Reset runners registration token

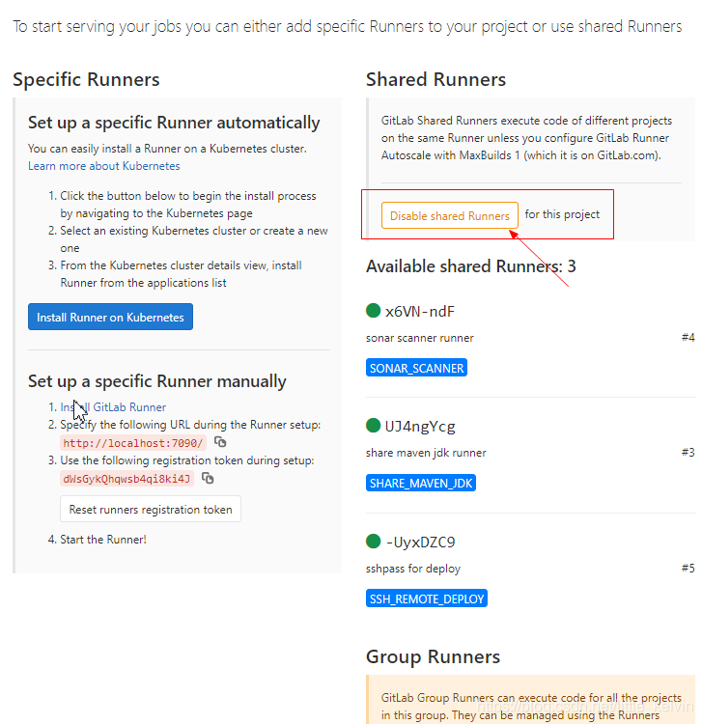pos(150,509)
